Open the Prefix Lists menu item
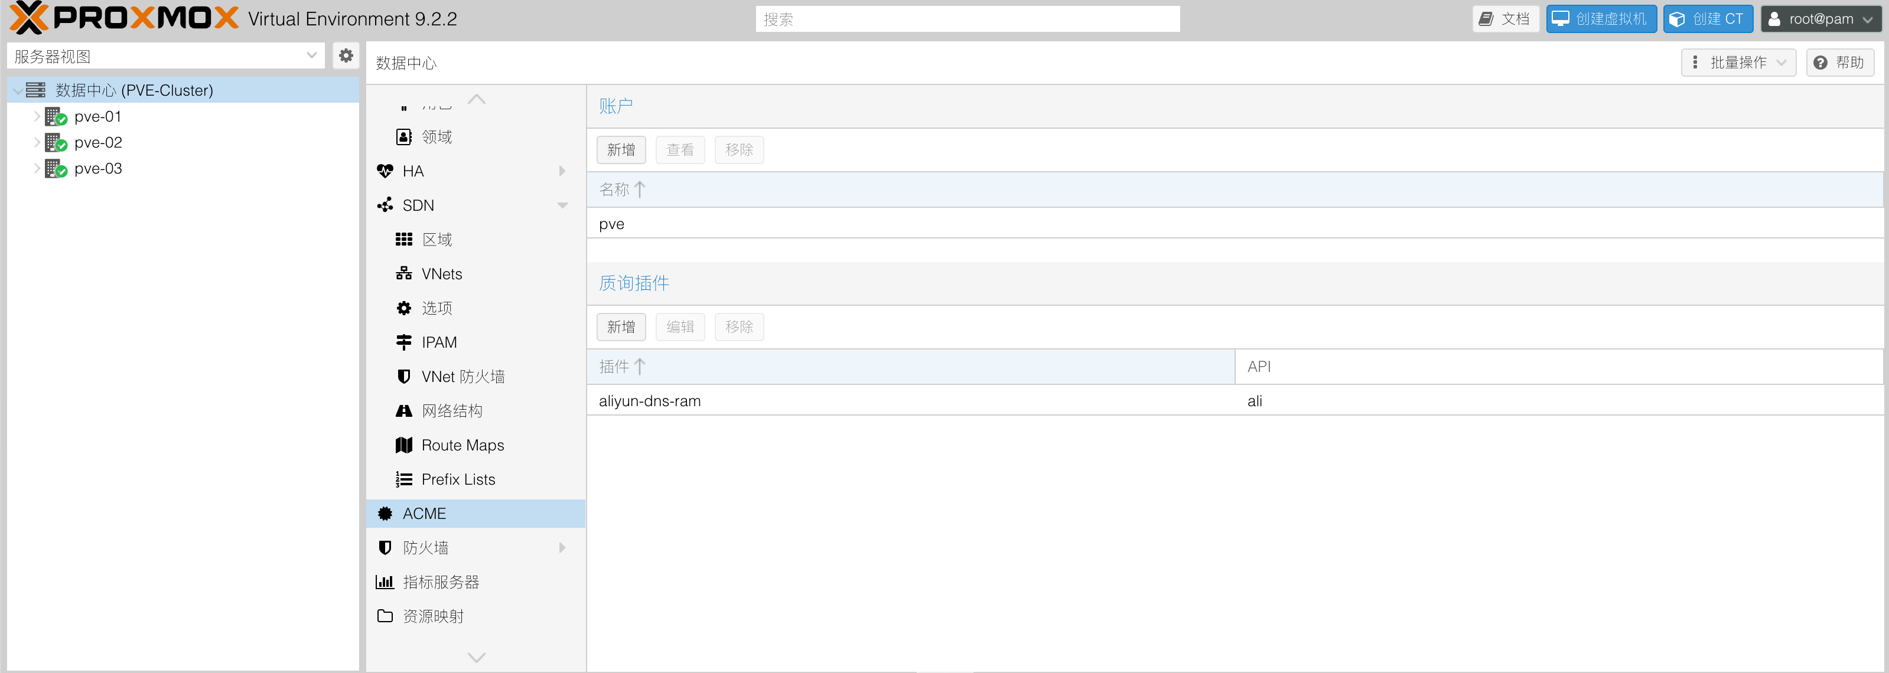This screenshot has height=673, width=1889. tap(476, 479)
